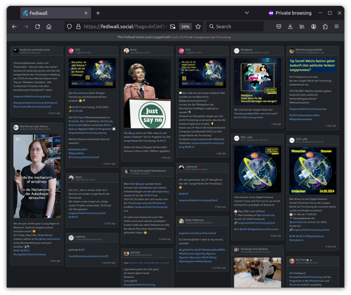This screenshot has height=295, width=351.
Task: Expand the list all tabs dropdown
Action: pos(247,13)
